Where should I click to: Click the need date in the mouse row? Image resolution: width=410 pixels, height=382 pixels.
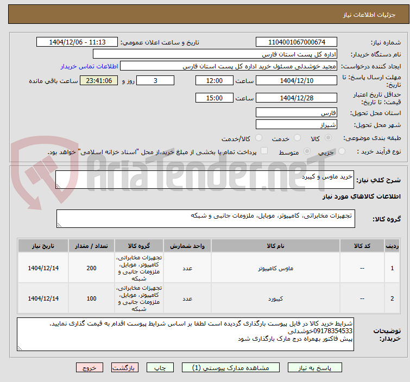pyautogui.click(x=43, y=268)
